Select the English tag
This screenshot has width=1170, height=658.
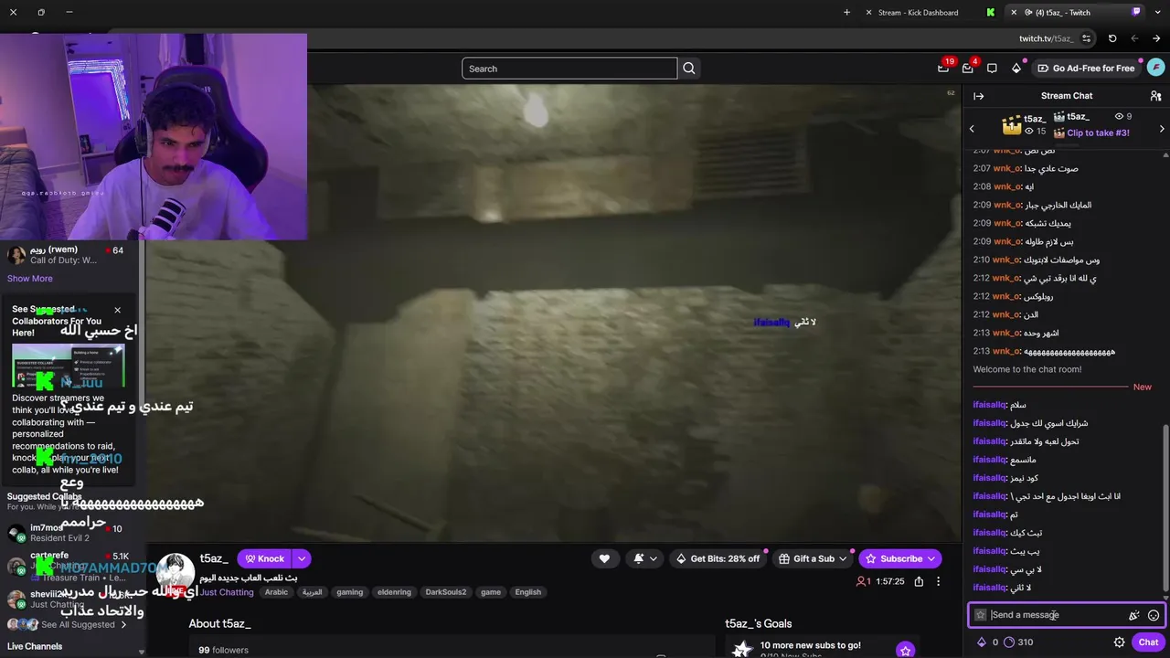528,592
